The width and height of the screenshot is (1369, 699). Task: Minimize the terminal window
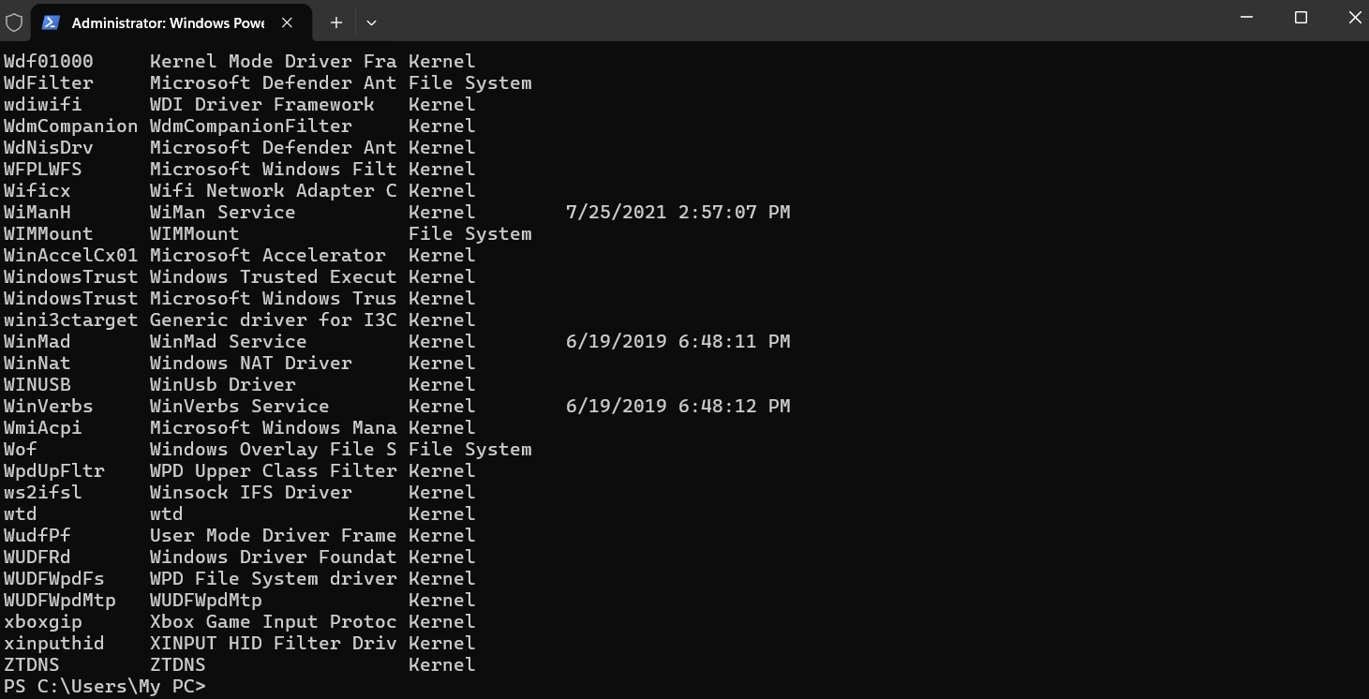coord(1246,18)
